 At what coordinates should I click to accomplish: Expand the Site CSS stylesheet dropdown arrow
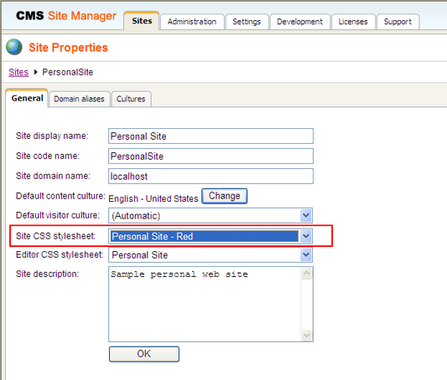pyautogui.click(x=305, y=236)
